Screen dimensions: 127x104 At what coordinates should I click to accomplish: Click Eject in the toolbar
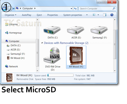39,15
